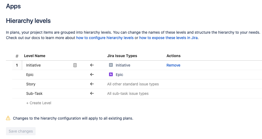
Task: Select the Story level name
Action: [x=31, y=84]
